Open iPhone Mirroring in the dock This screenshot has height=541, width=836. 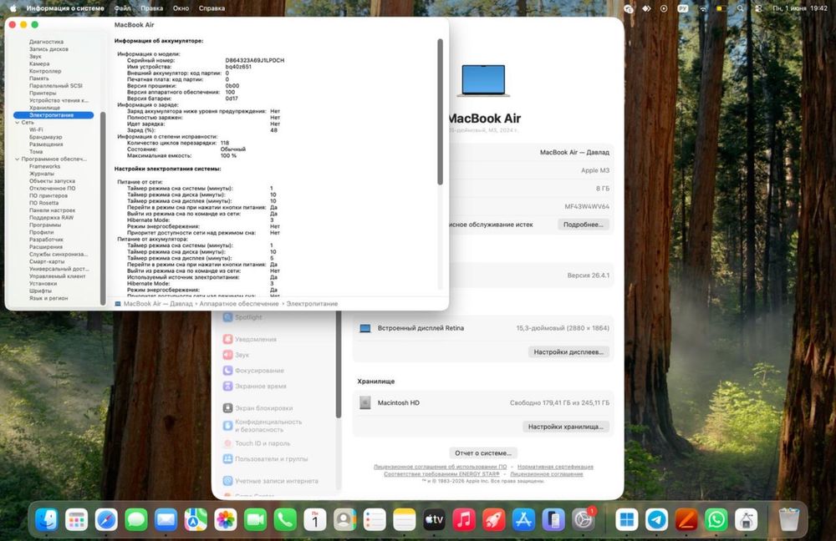[x=554, y=519]
